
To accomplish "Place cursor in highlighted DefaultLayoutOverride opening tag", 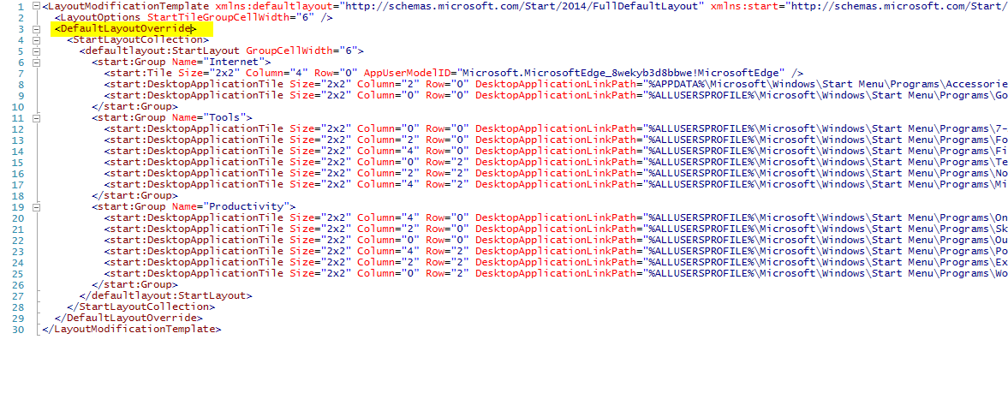I will tap(127, 29).
